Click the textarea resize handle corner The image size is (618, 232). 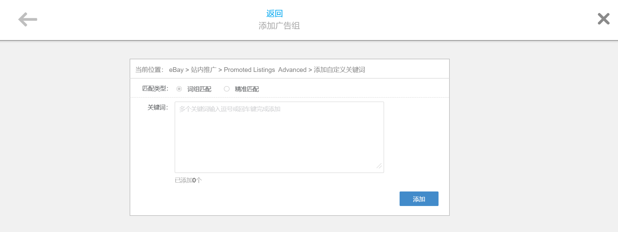(379, 166)
